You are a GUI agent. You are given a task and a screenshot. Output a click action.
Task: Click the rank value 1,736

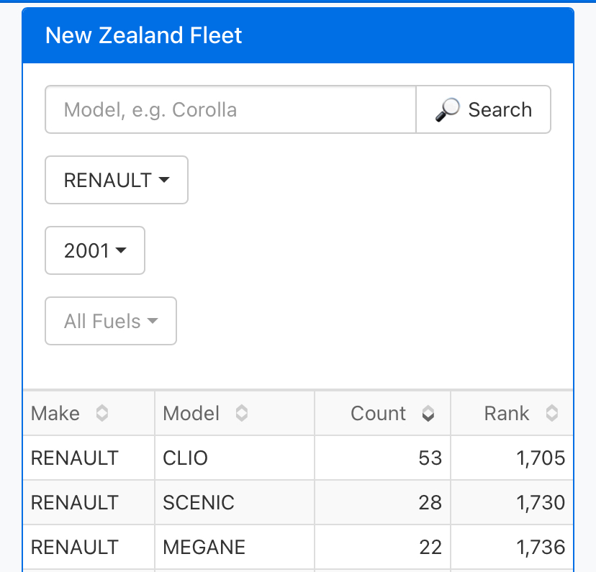[x=541, y=547]
